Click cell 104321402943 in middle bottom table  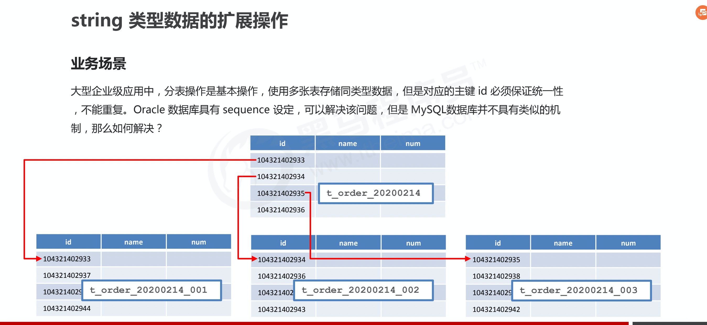[x=281, y=309]
